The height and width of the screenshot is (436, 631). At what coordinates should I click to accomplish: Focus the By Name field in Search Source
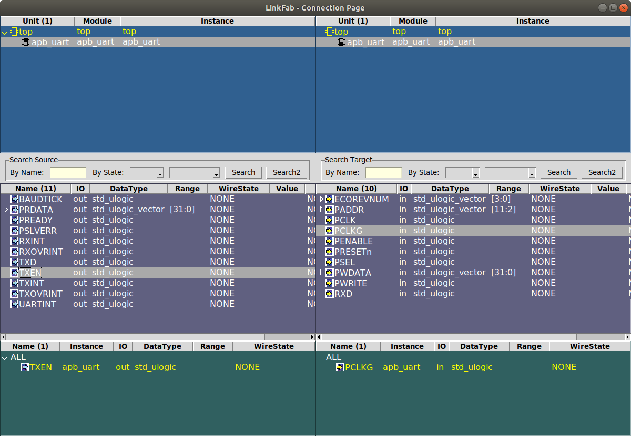coord(68,172)
